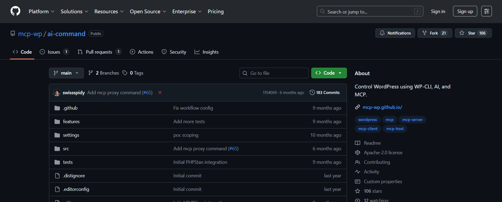Fork the ai-command repository
The image size is (502, 202).
point(435,33)
